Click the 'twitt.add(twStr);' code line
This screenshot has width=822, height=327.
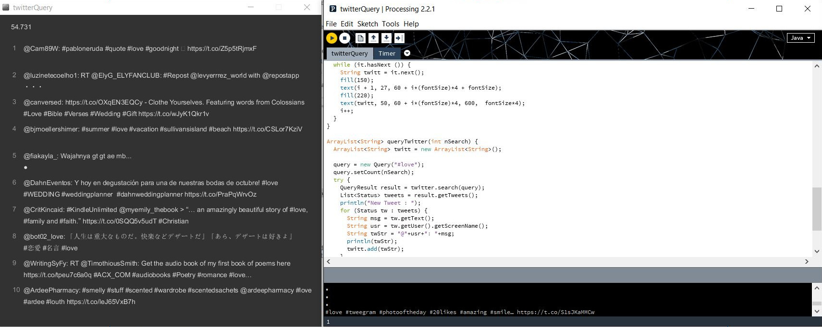pyautogui.click(x=375, y=249)
